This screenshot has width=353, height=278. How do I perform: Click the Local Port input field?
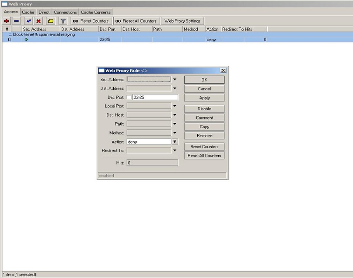[x=149, y=106]
